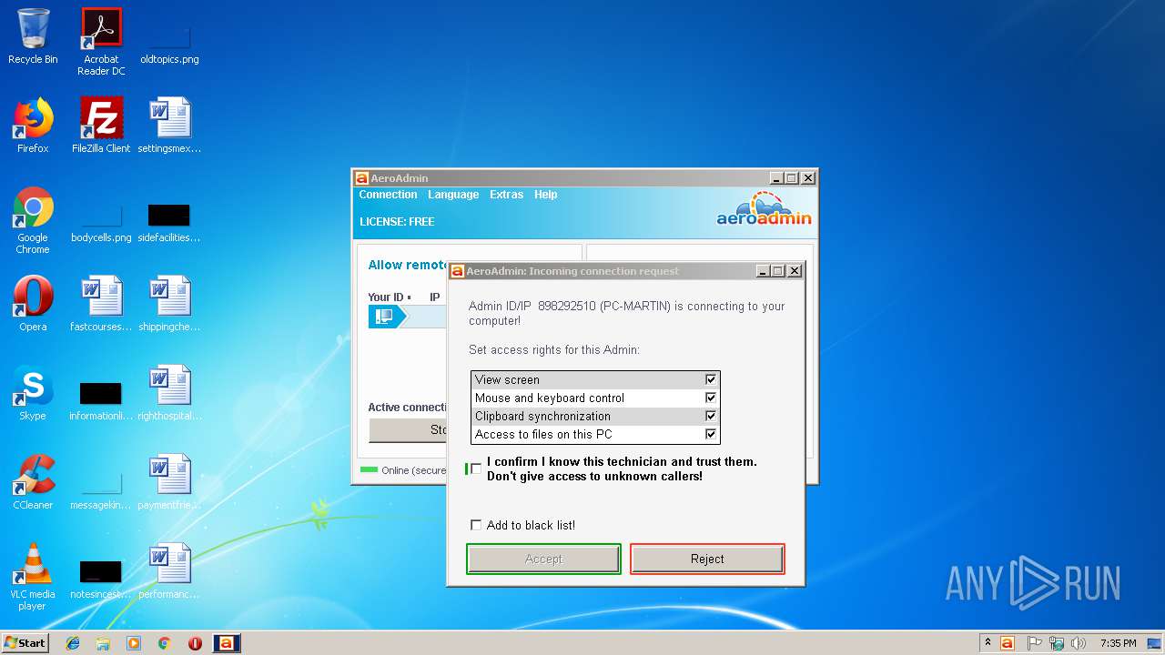
Task: Switch to AeroAdmin taskbar button
Action: coord(226,643)
